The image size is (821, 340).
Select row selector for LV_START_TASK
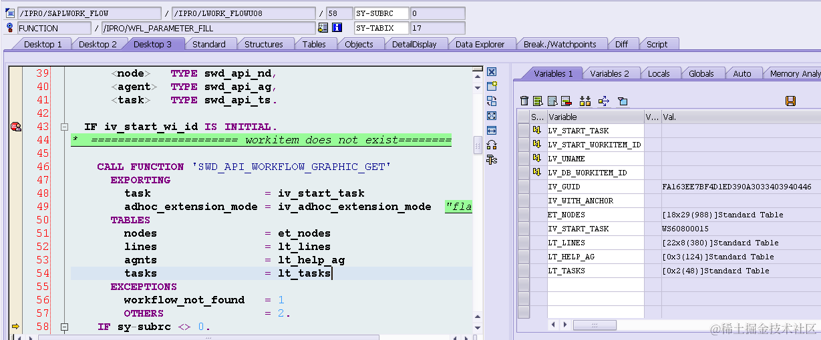pos(524,131)
